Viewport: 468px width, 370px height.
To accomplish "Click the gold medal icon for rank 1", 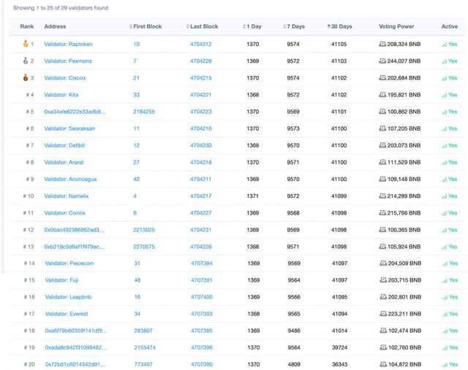I will click(26, 44).
